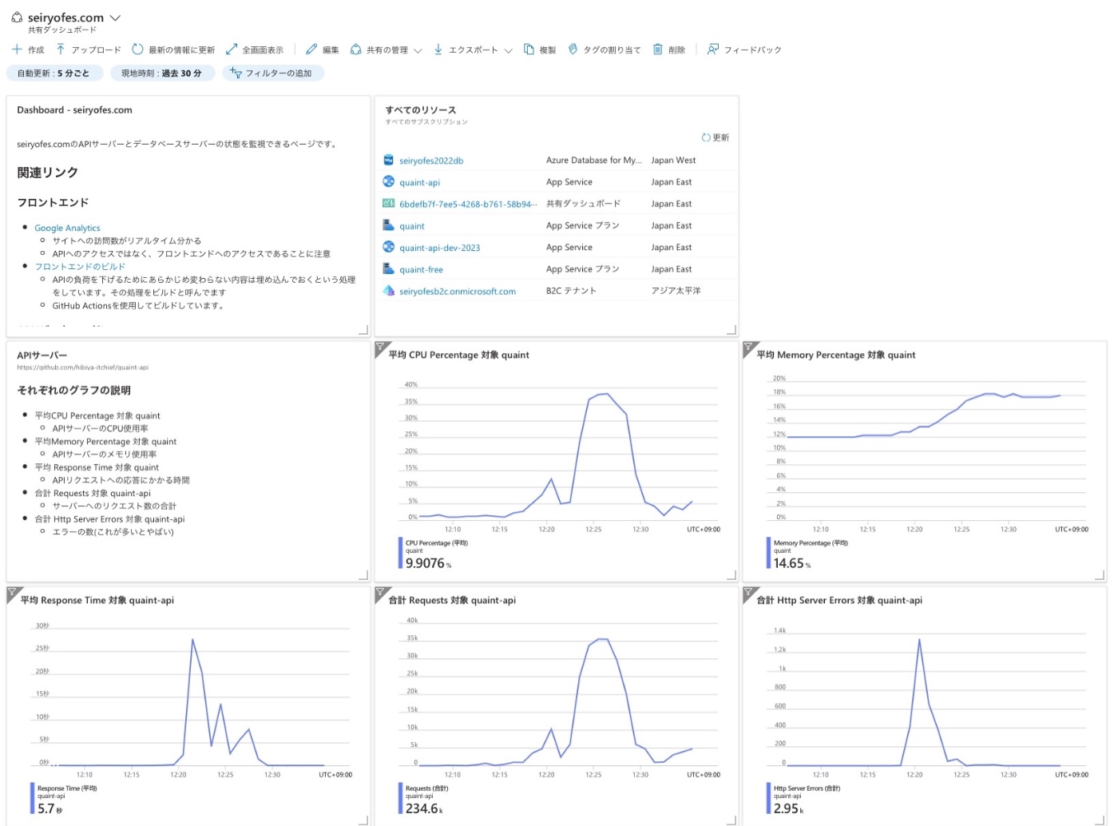This screenshot has height=826, width=1118.
Task: Click the アジア太平洋 location cell
Action: [676, 291]
